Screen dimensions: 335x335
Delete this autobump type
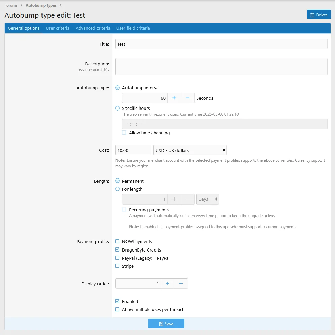click(319, 15)
